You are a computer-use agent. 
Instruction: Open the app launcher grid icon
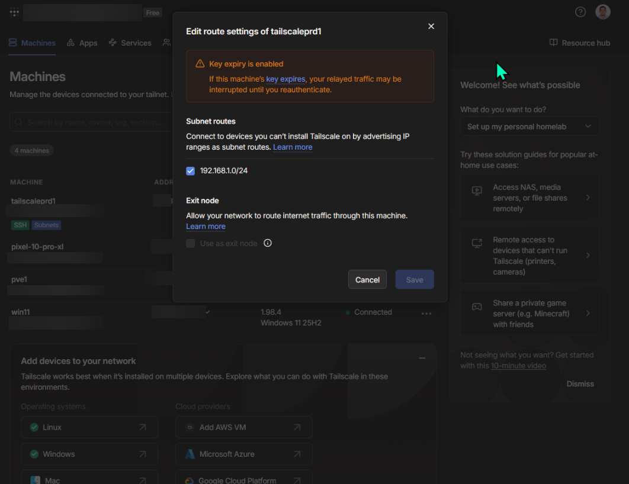tap(14, 12)
